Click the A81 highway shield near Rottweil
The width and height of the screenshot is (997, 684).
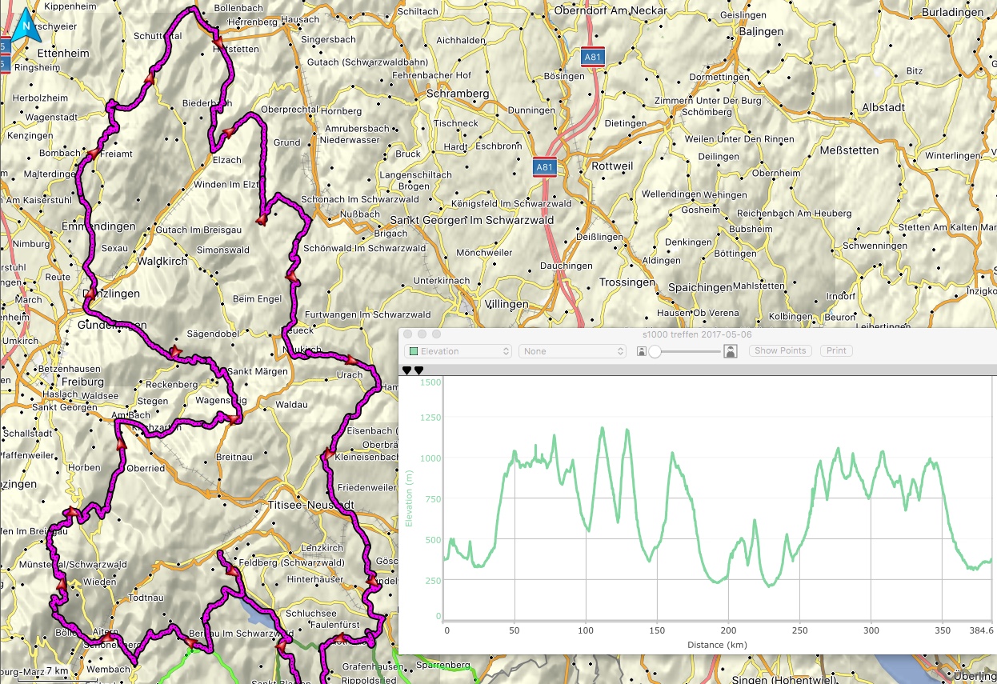(x=545, y=167)
